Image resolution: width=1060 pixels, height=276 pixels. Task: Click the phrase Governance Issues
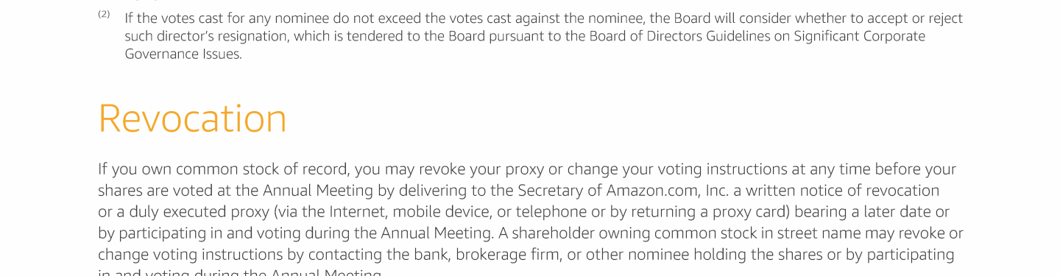(x=183, y=54)
